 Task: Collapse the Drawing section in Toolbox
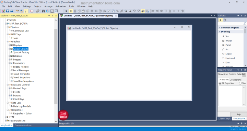point(220,31)
